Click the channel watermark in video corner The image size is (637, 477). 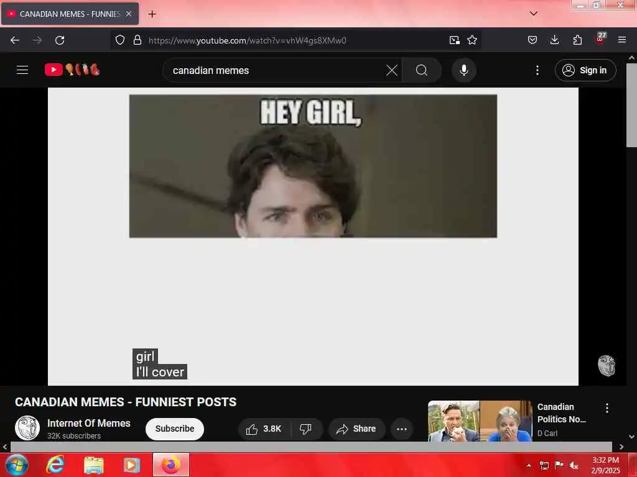pos(607,365)
